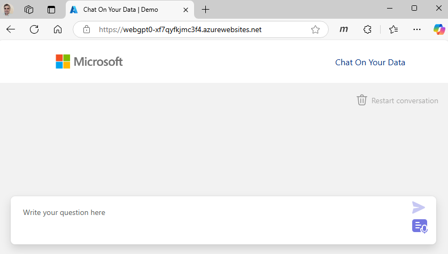Screen dimensions: 448x254
Task: Click the send message arrow icon
Action: (419, 207)
